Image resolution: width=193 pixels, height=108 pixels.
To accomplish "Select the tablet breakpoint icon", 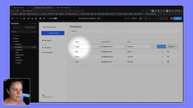I will tap(161, 18).
